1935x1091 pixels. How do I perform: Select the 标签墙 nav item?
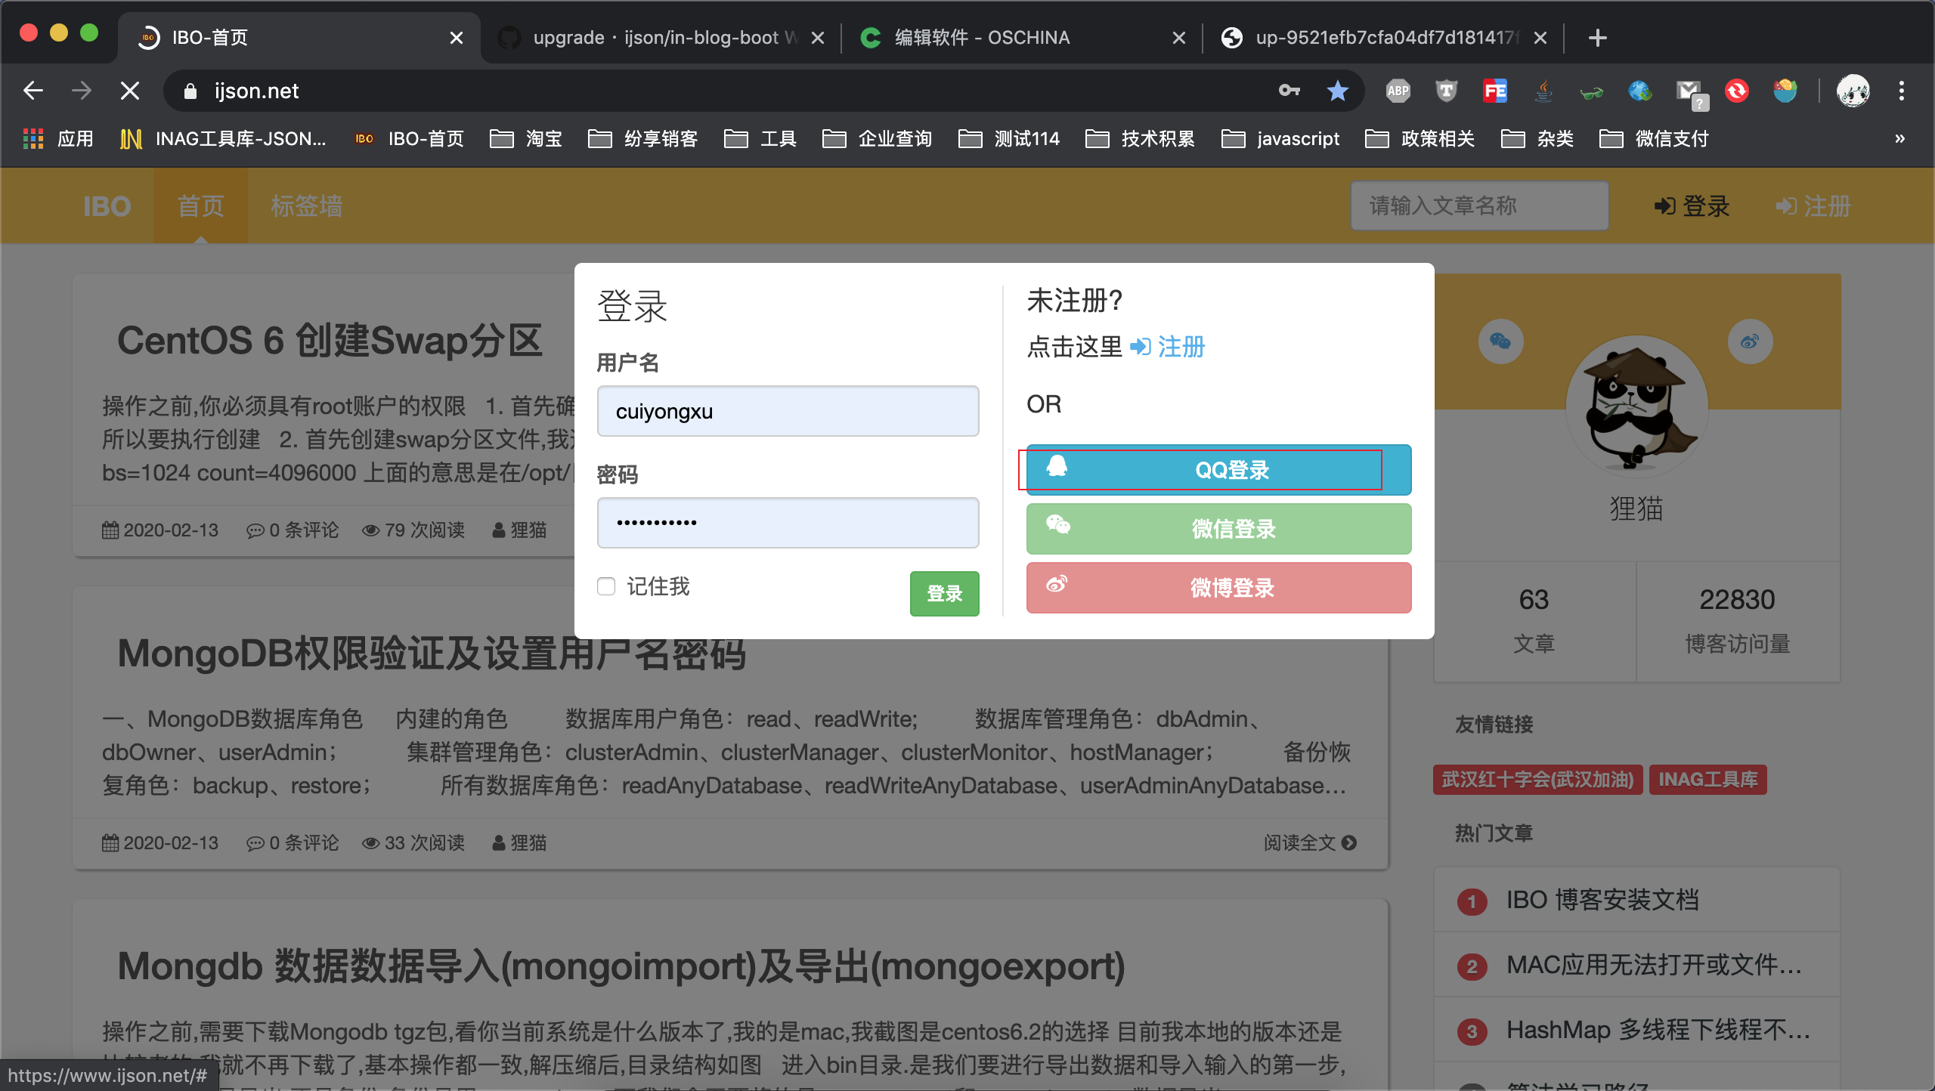point(307,206)
